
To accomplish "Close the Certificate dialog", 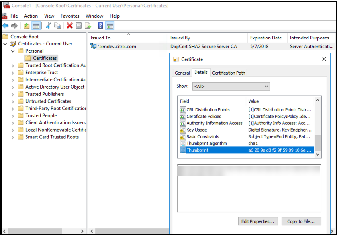I will coord(324,59).
